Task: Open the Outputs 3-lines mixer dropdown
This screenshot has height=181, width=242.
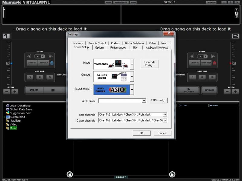Action: tap(132, 76)
